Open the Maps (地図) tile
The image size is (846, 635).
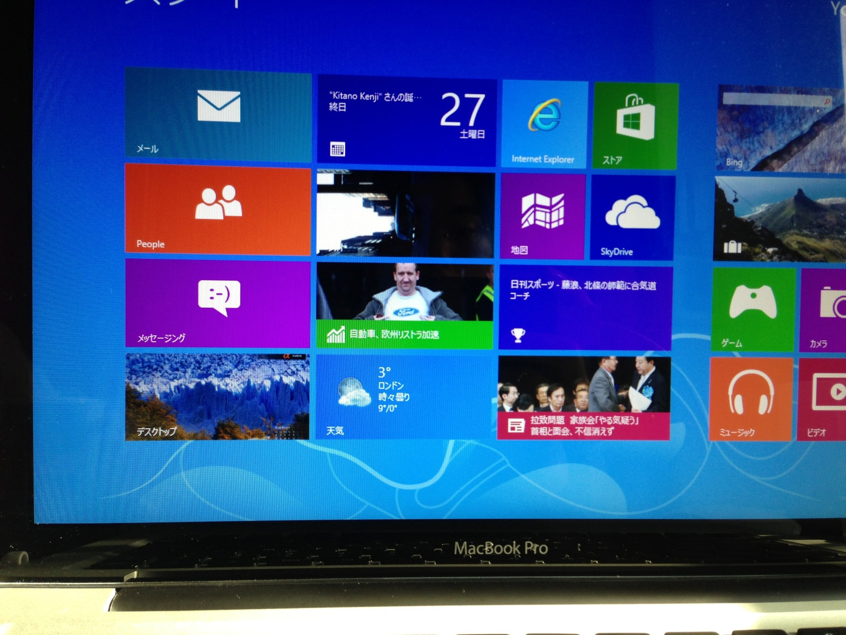[542, 216]
